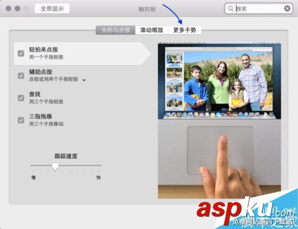Select the 辅助点按 option text

41,72
